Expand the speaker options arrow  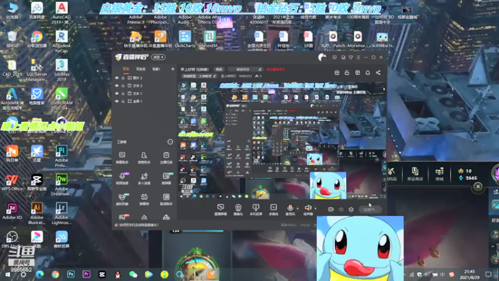click(316, 209)
